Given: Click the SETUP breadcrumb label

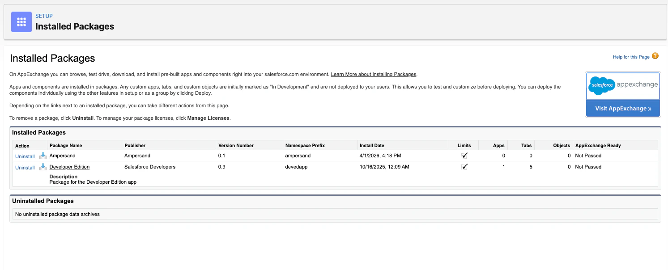Looking at the screenshot, I should tap(44, 16).
